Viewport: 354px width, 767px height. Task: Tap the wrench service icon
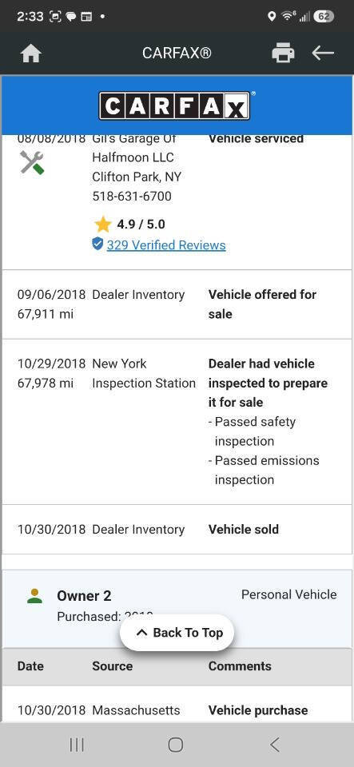pyautogui.click(x=32, y=162)
